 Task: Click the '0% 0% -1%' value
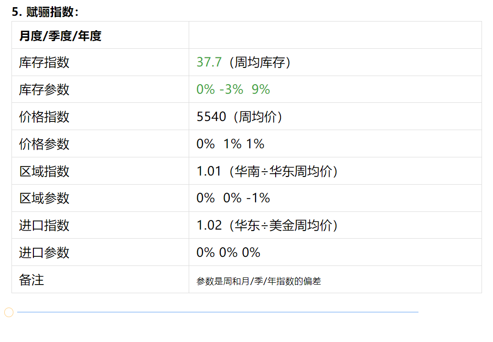[x=233, y=198]
